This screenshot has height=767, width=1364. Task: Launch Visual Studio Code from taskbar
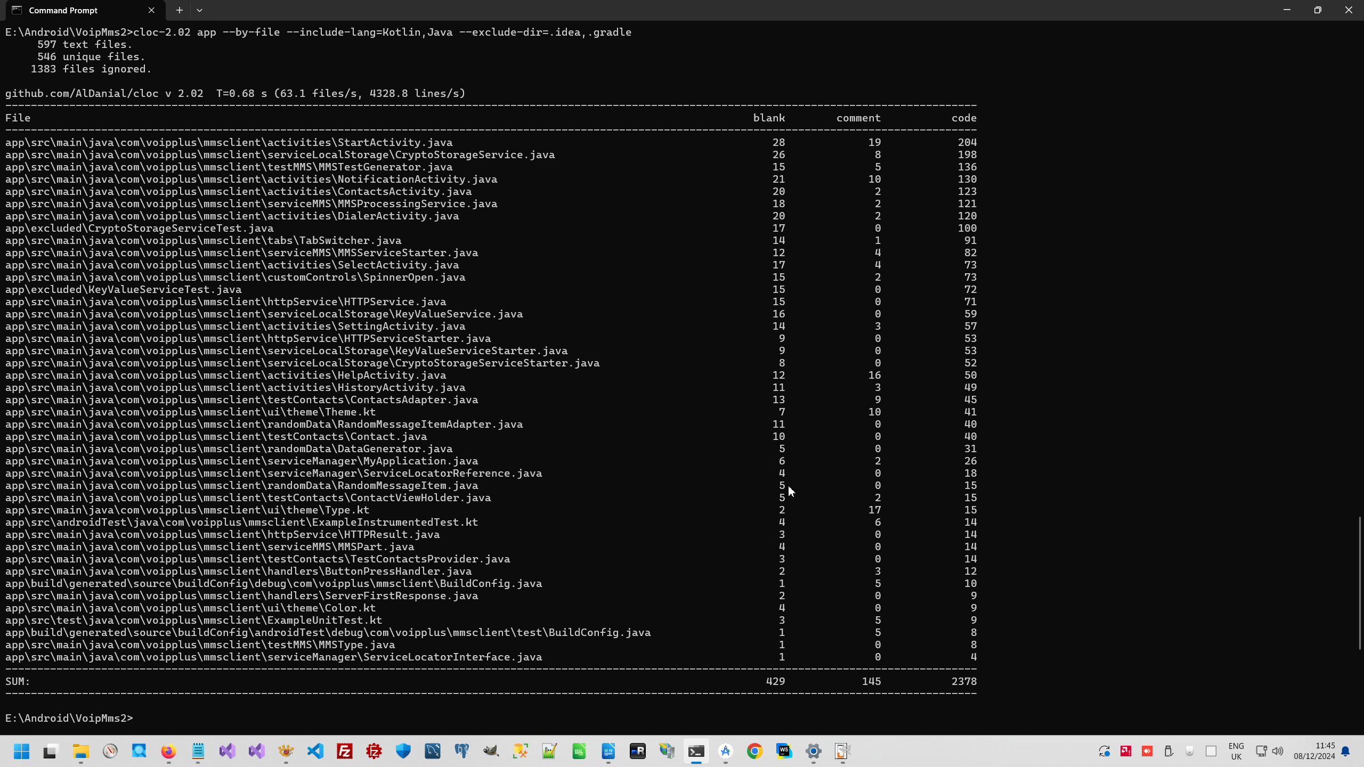(x=315, y=751)
